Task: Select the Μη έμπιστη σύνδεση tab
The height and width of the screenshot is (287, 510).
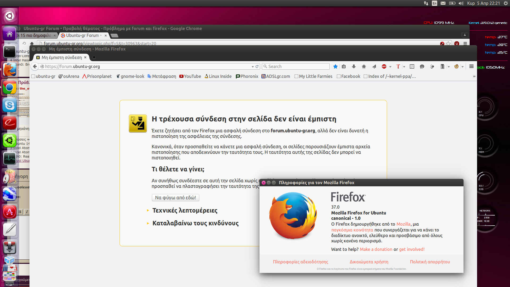Action: [x=62, y=57]
